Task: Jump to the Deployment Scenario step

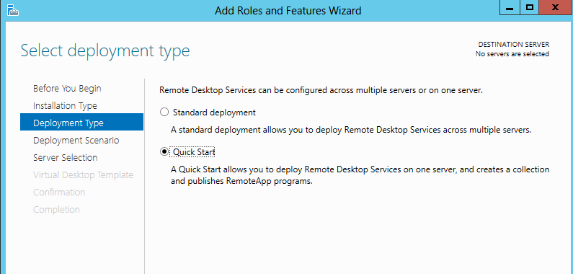Action: (76, 141)
